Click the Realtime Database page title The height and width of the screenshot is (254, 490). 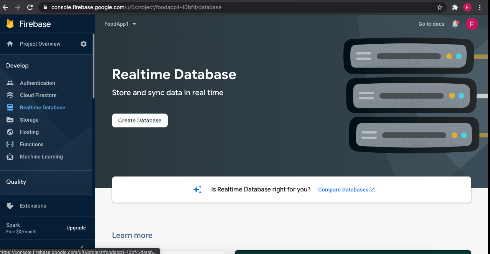pyautogui.click(x=174, y=74)
